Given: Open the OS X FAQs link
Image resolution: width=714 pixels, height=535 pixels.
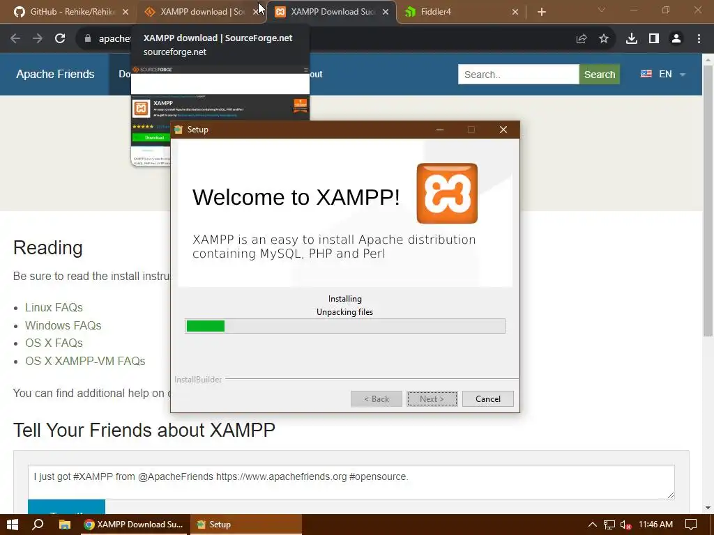Looking at the screenshot, I should [x=54, y=343].
